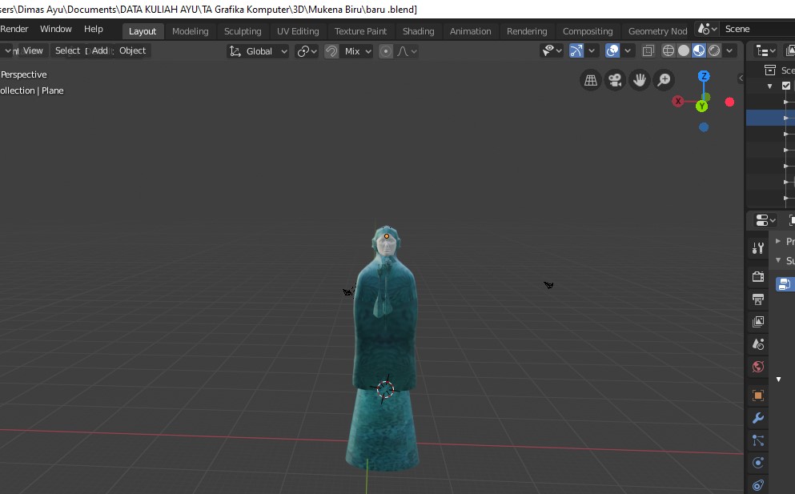The width and height of the screenshot is (795, 494).
Task: Open the Global transform orientation dropdown
Action: (x=260, y=51)
